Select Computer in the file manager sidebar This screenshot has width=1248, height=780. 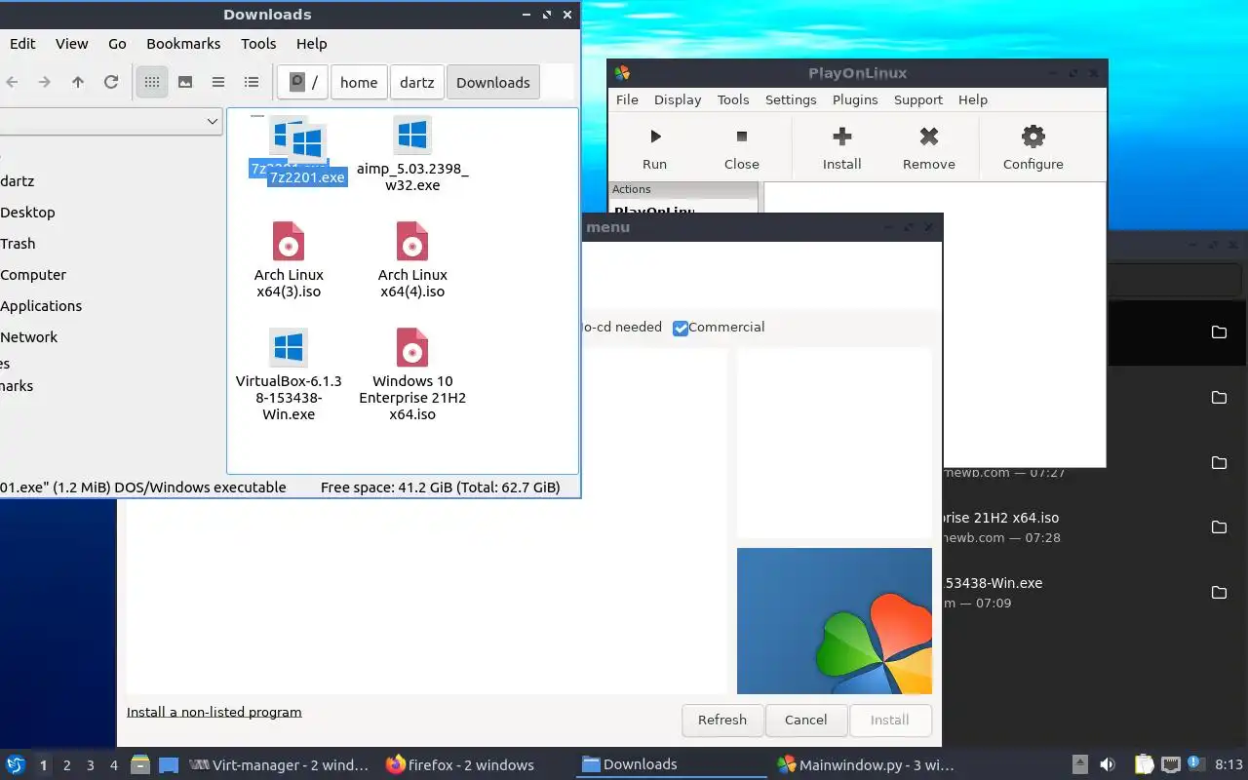point(33,275)
